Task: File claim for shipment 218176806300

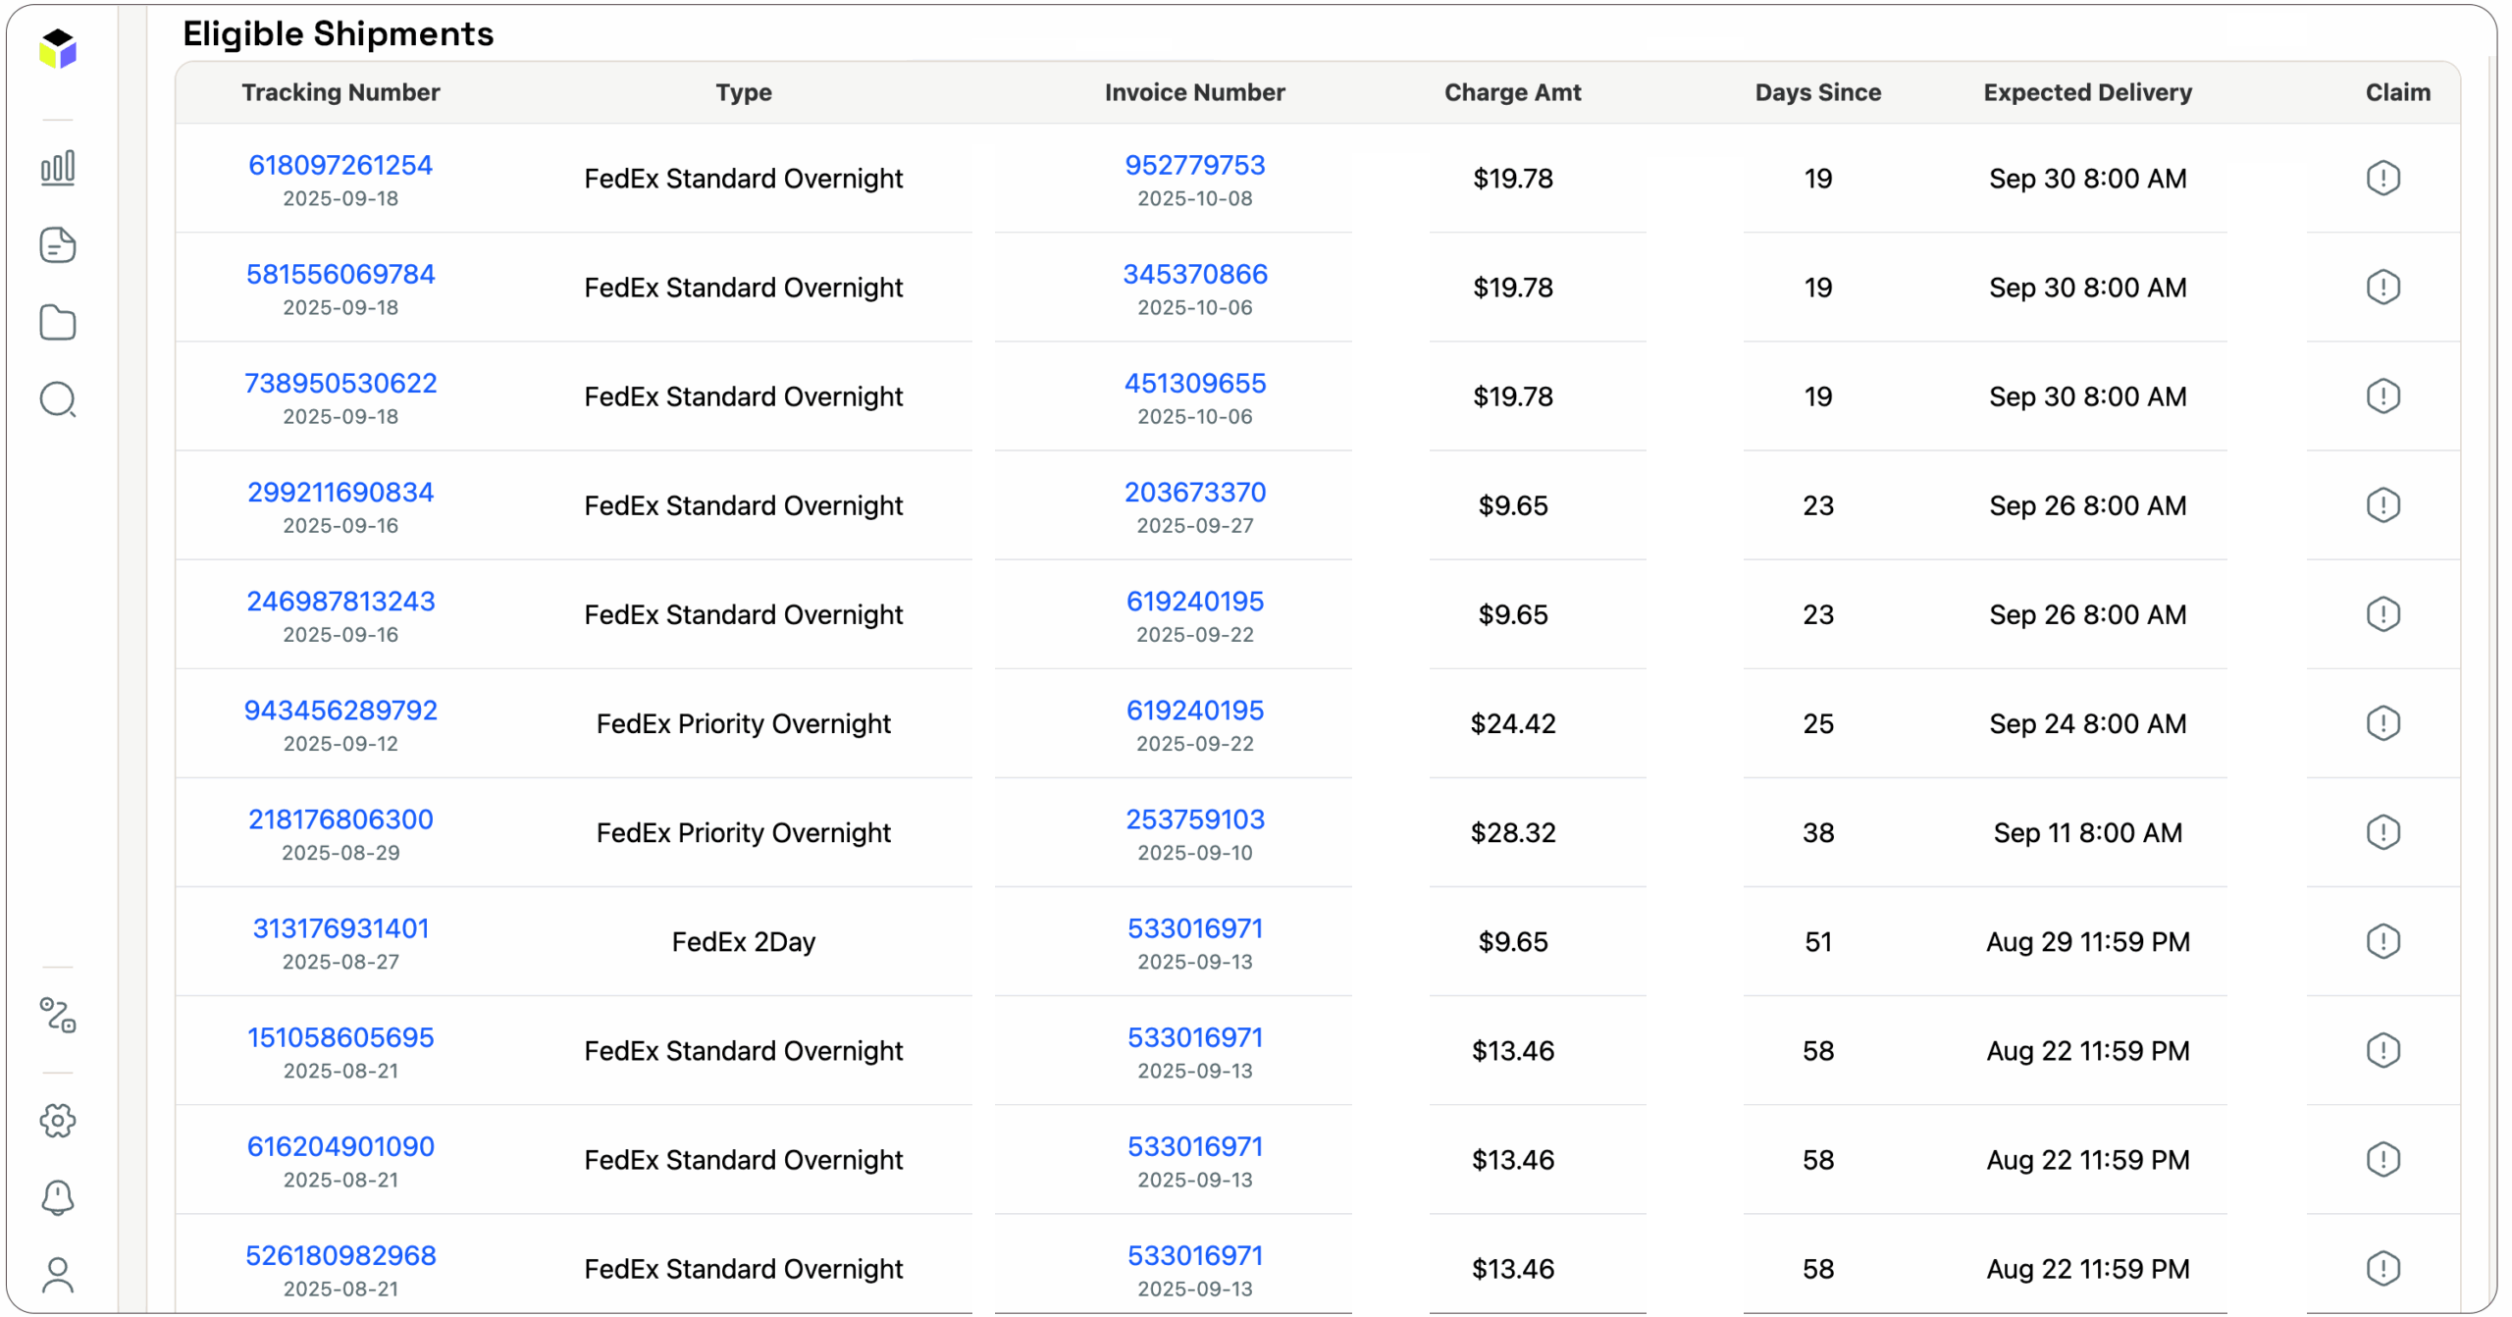Action: tap(2383, 832)
